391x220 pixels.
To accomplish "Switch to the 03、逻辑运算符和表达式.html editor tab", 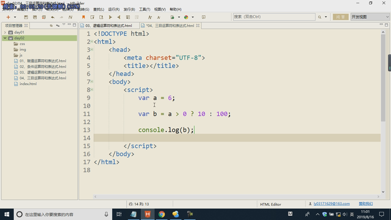I will click(x=109, y=26).
